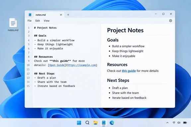The height and width of the screenshot is (127, 191).
Task: Open File Explorer from taskbar
Action: coord(95,123)
